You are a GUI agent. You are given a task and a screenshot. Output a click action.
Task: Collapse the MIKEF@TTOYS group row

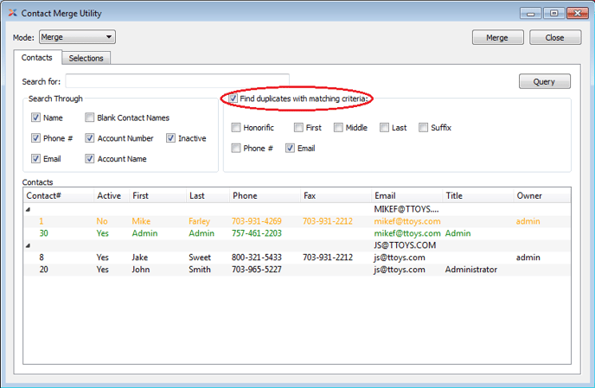pyautogui.click(x=28, y=209)
